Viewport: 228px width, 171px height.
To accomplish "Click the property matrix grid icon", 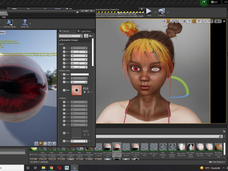I will coord(86,36).
